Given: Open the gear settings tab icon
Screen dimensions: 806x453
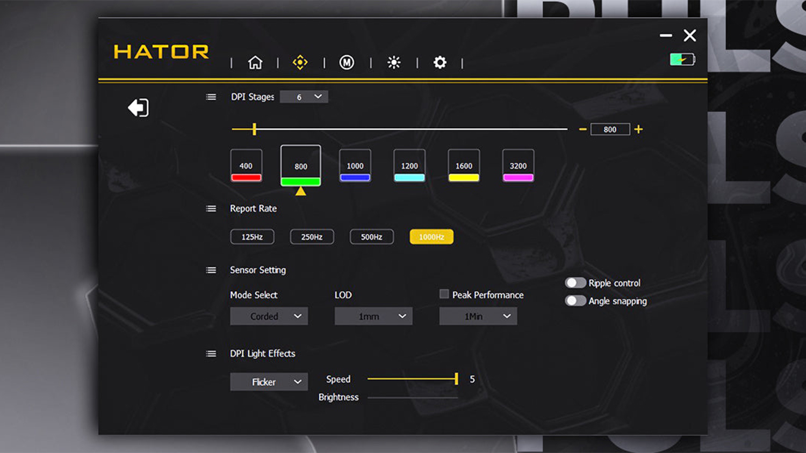Looking at the screenshot, I should pos(440,63).
